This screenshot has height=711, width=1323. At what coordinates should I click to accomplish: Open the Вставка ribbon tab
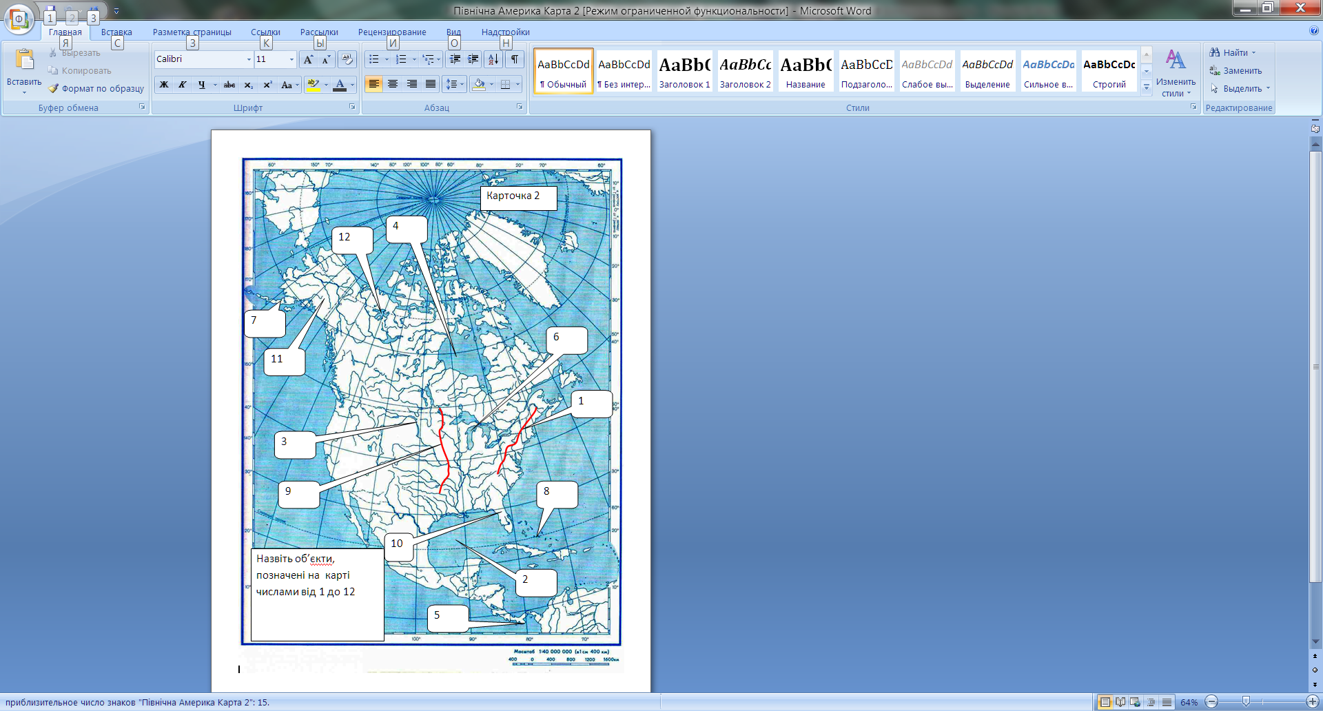pyautogui.click(x=116, y=32)
